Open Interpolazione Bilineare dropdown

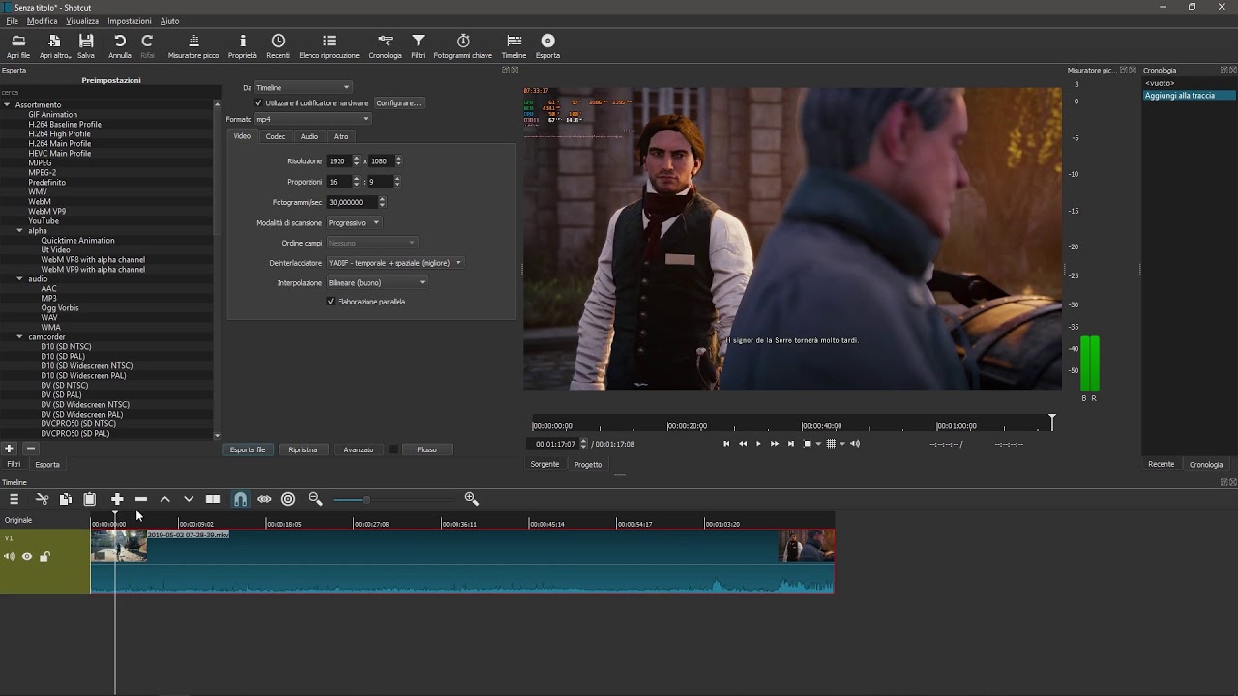(x=376, y=283)
